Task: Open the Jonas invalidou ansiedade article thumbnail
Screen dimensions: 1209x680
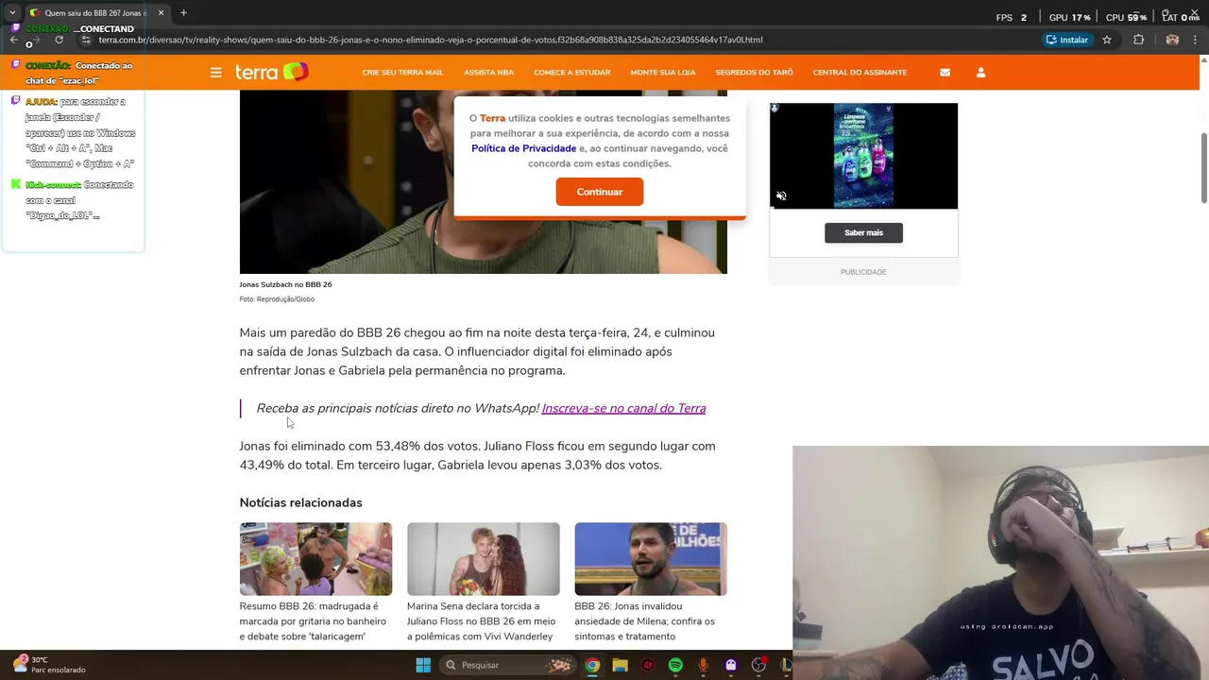Action: 651,559
